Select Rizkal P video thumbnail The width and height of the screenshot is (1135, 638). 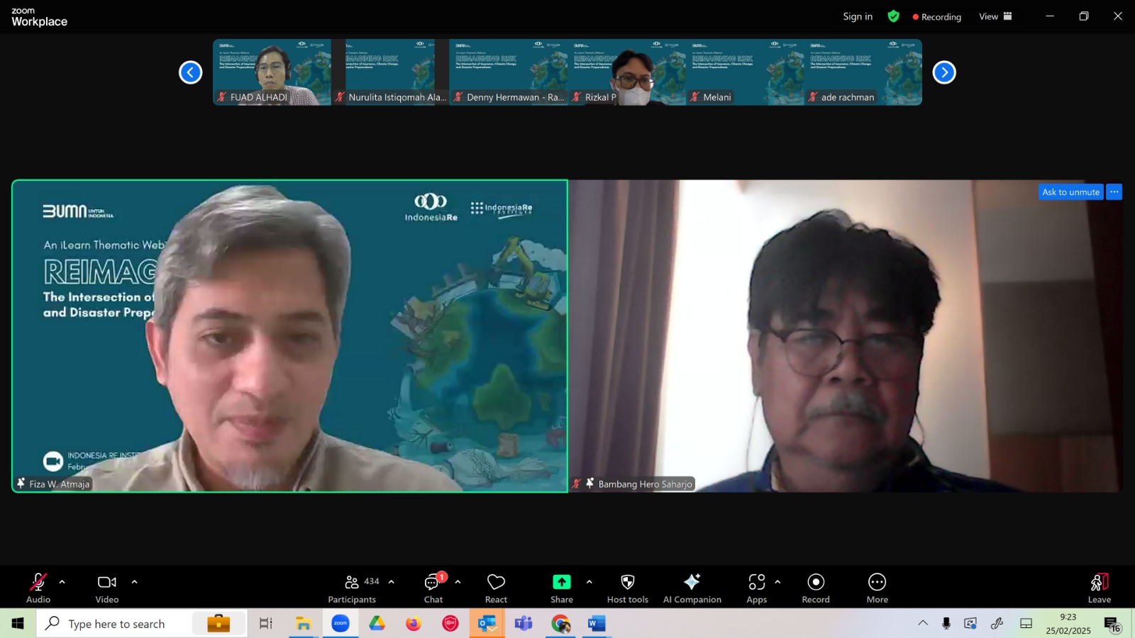pos(626,72)
